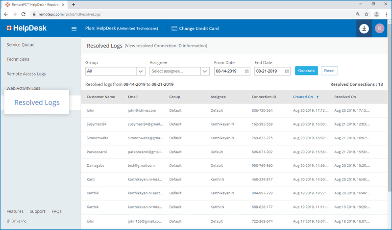Viewport: 392px width, 230px height.
Task: Sort by Assignee column header
Action: [218, 97]
